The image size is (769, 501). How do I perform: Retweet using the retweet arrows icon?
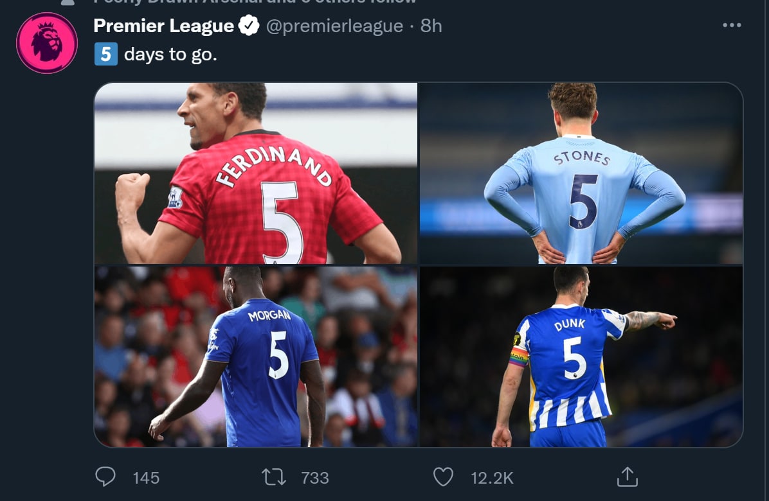coord(275,477)
